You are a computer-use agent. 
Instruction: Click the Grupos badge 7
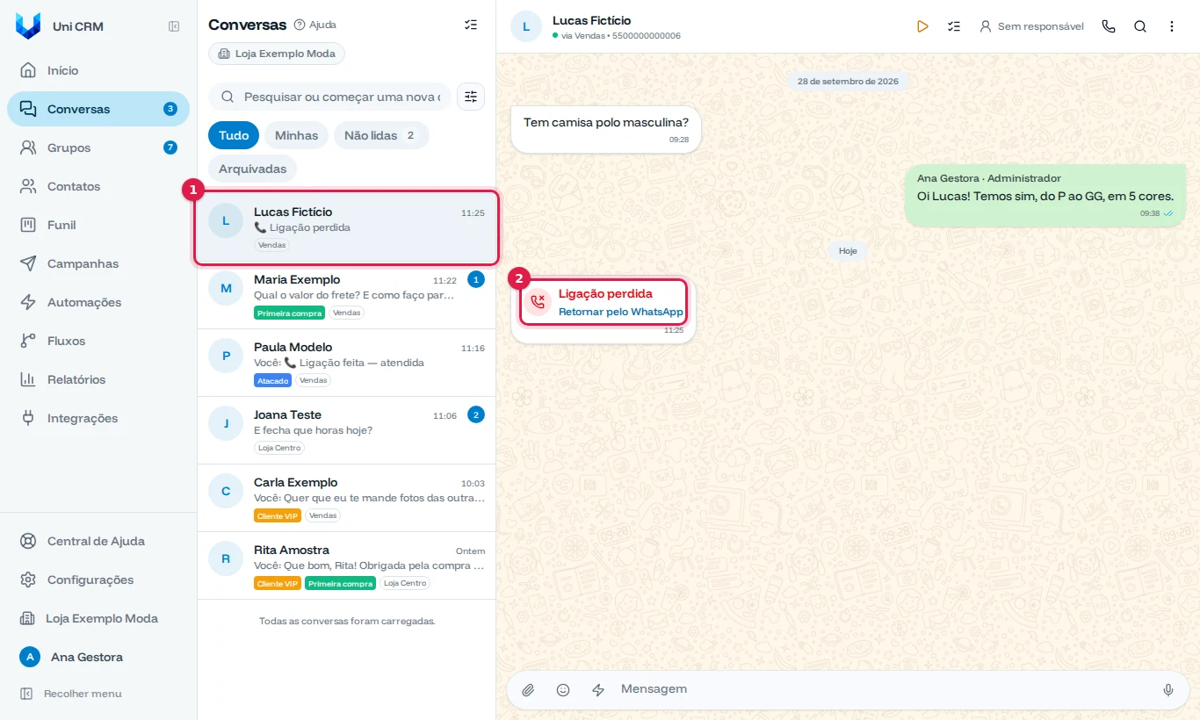170,148
